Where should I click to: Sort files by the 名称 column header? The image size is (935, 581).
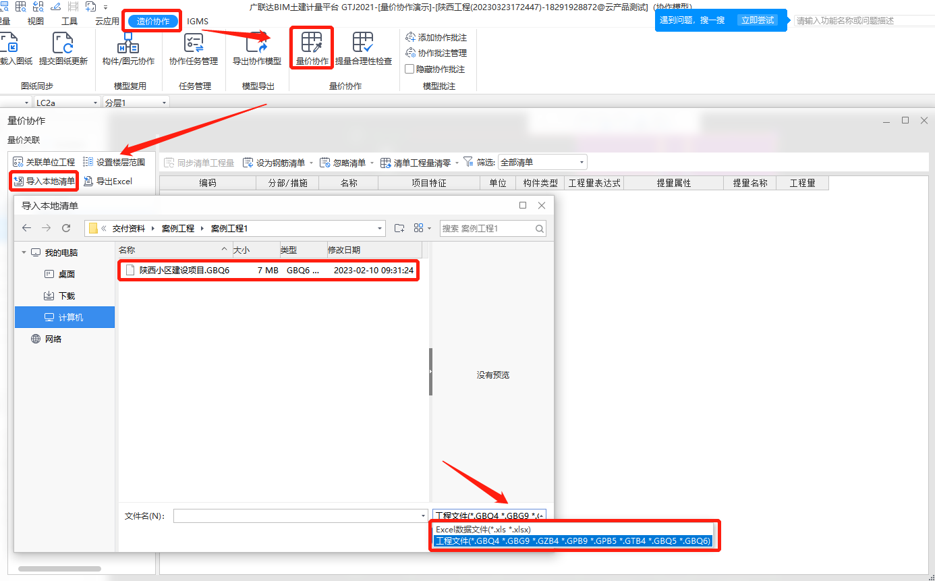pyautogui.click(x=175, y=250)
